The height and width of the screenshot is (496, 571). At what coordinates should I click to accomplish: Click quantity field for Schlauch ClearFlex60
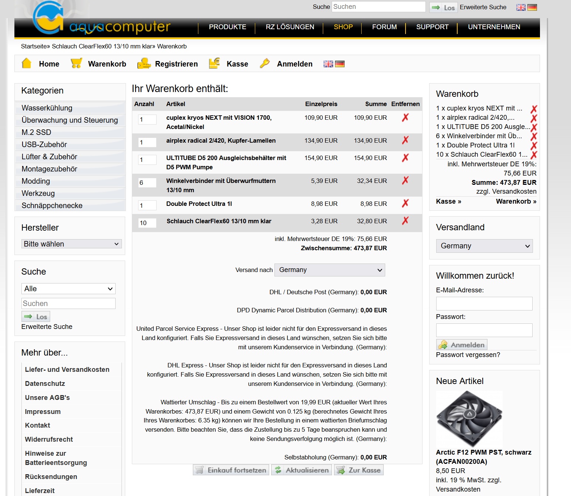pos(147,223)
